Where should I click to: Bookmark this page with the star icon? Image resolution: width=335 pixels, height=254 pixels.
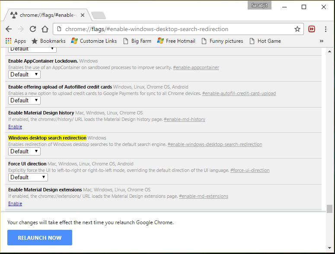[x=297, y=29]
